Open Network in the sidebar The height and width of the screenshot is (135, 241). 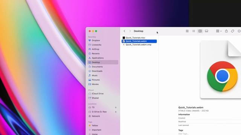(x=103, y=116)
